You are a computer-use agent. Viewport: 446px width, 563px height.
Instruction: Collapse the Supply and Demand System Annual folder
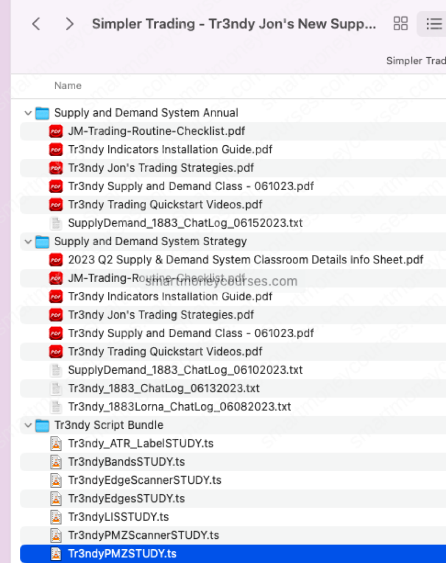[27, 113]
